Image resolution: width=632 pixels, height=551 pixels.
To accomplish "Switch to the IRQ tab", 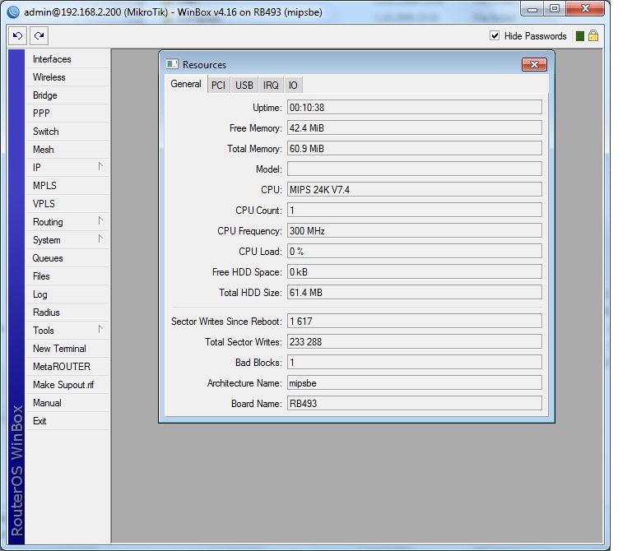I will [x=271, y=86].
